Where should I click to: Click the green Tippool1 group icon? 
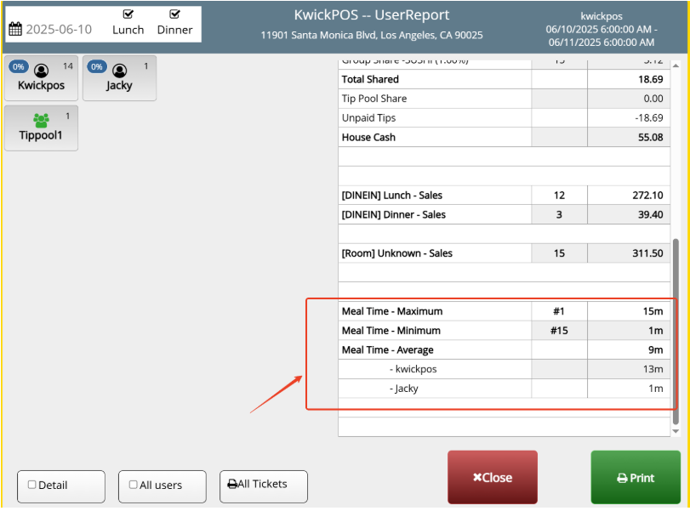(42, 120)
